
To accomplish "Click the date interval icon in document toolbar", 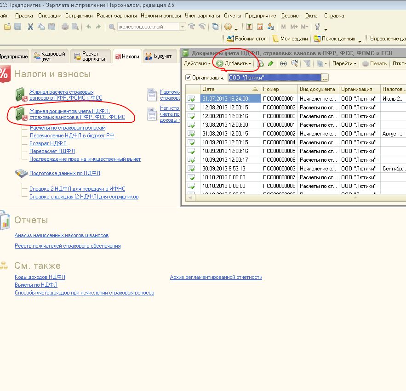I will point(283,63).
